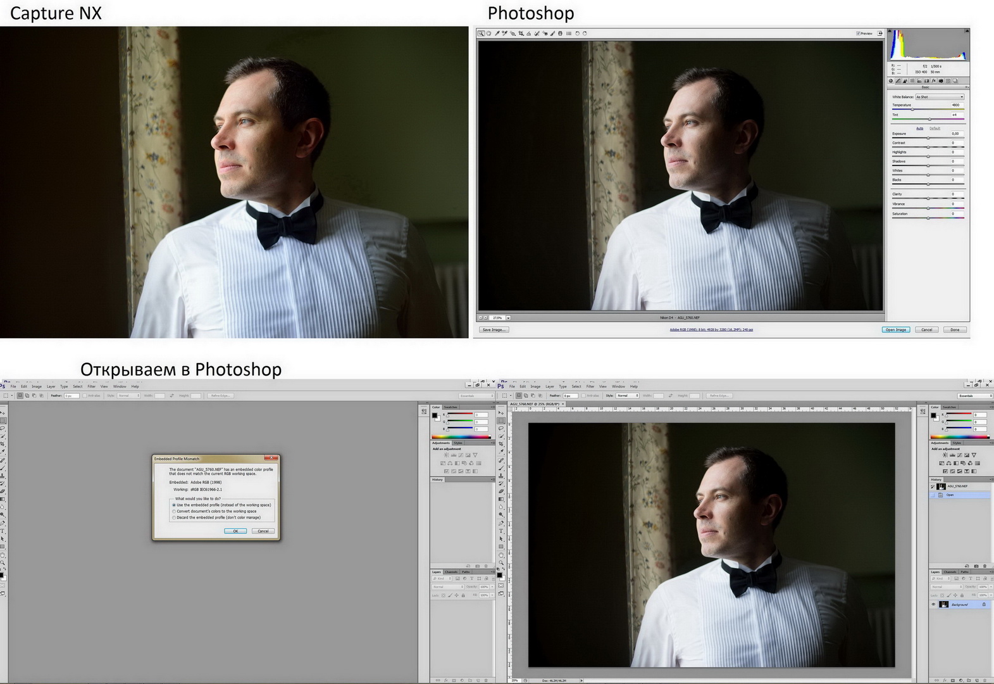Select Move tool in window with mismatch dialog

3,413
